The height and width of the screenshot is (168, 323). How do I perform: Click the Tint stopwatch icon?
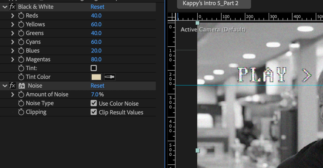click(21, 68)
